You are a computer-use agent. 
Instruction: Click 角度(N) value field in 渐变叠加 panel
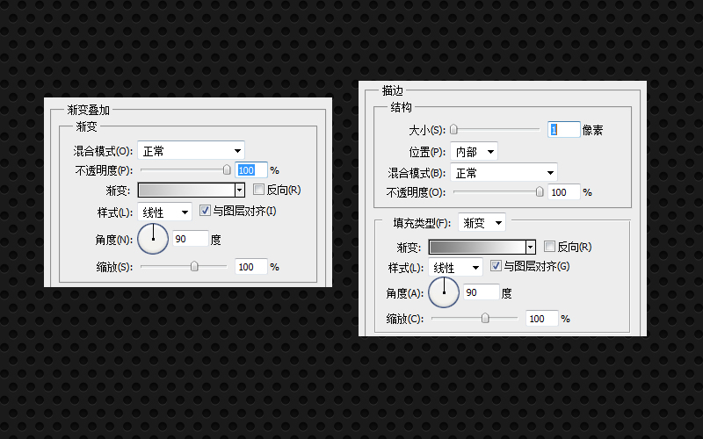(191, 239)
